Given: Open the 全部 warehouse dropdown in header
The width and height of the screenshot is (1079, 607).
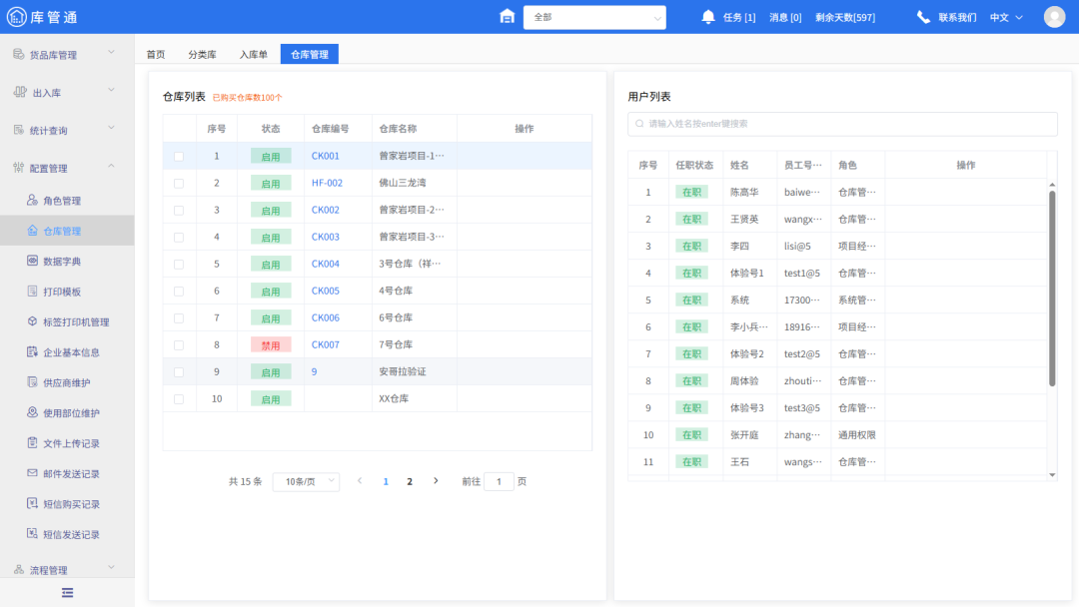Looking at the screenshot, I should 594,17.
